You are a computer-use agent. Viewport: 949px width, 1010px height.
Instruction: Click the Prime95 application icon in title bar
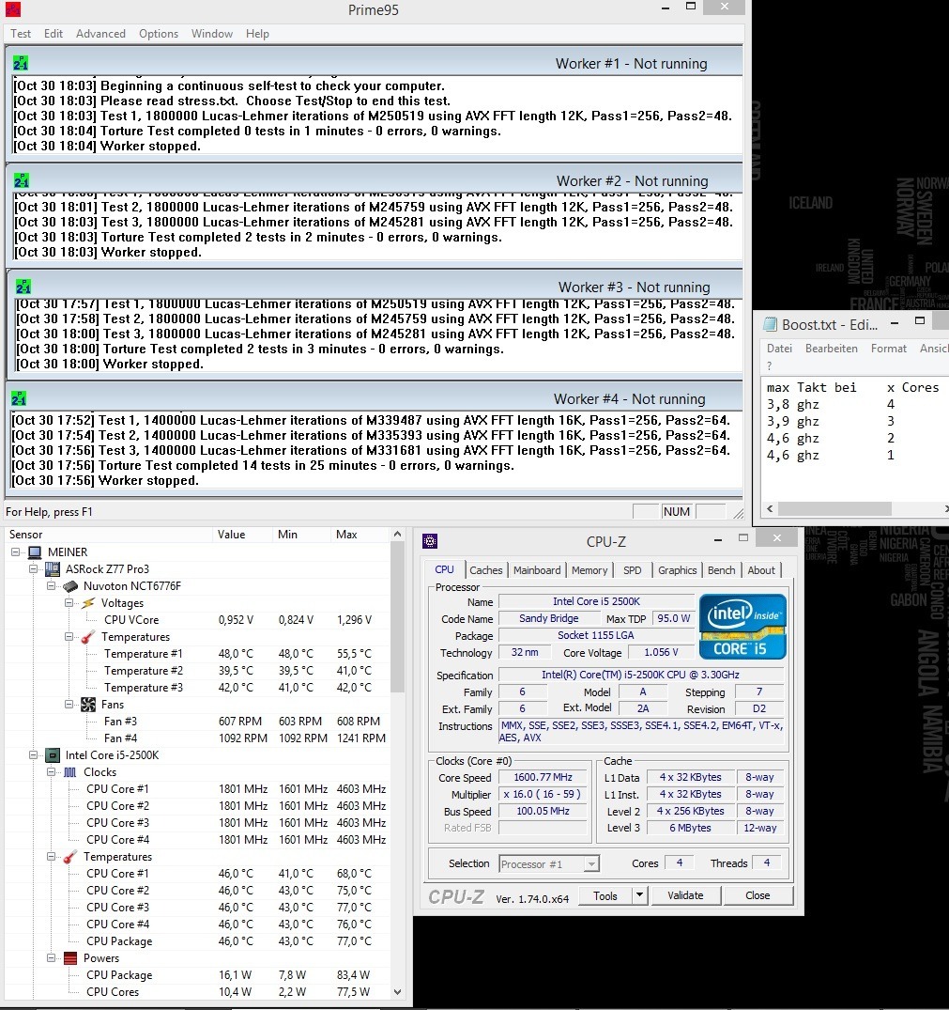point(12,9)
